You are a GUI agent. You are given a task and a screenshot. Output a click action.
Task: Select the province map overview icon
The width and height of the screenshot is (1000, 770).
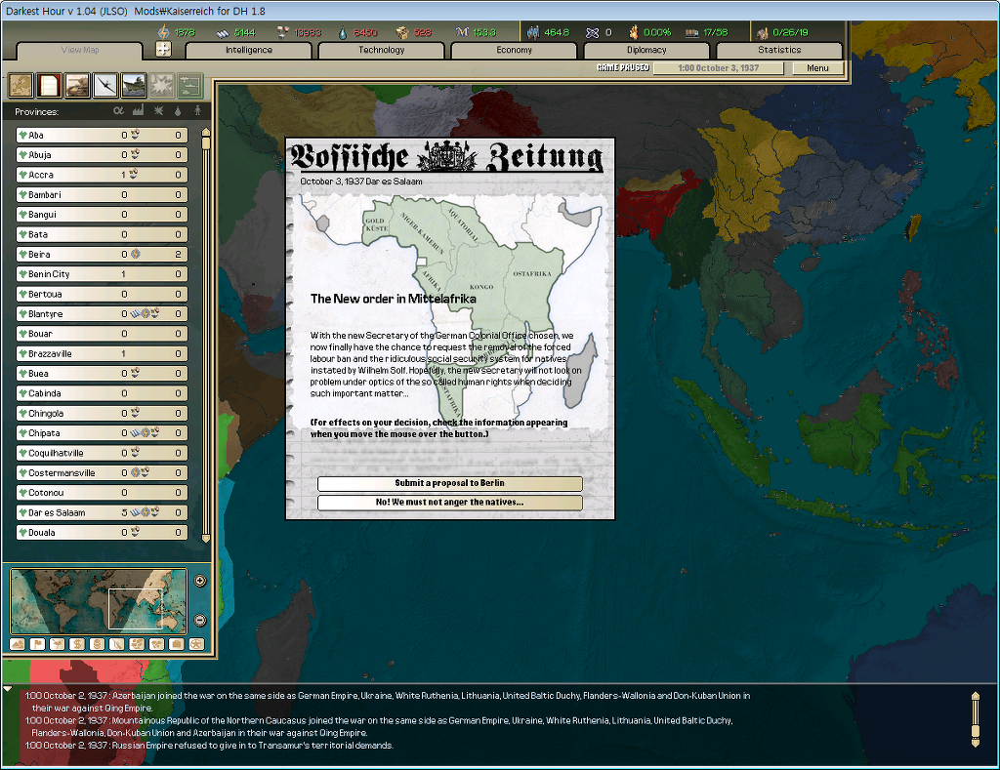(x=21, y=86)
